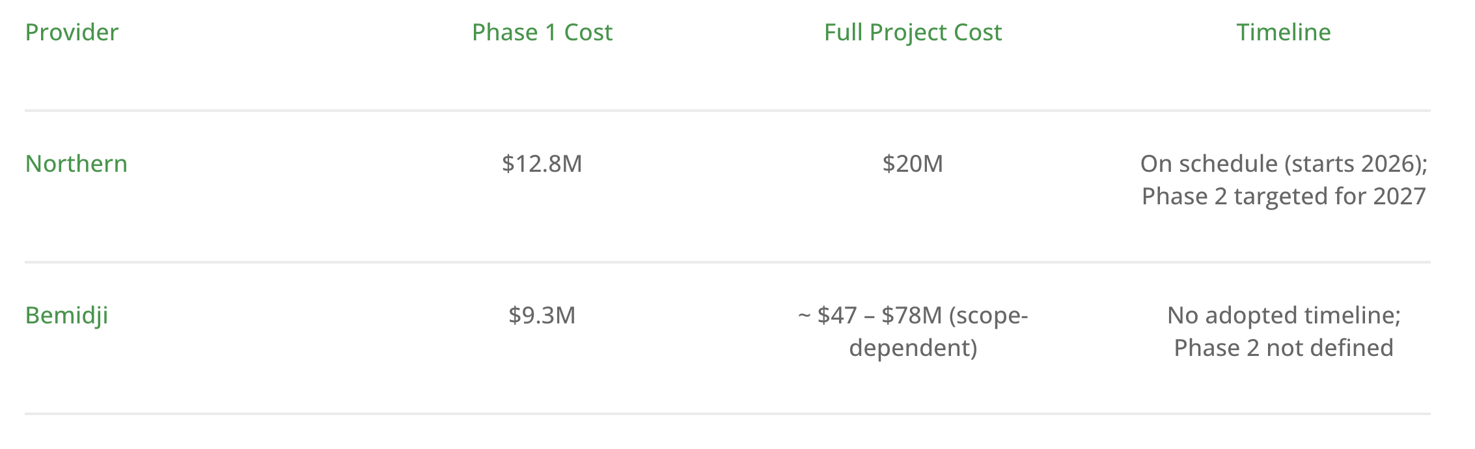Click the Phase 1 Cost column header
The height and width of the screenshot is (449, 1475).
pyautogui.click(x=542, y=33)
